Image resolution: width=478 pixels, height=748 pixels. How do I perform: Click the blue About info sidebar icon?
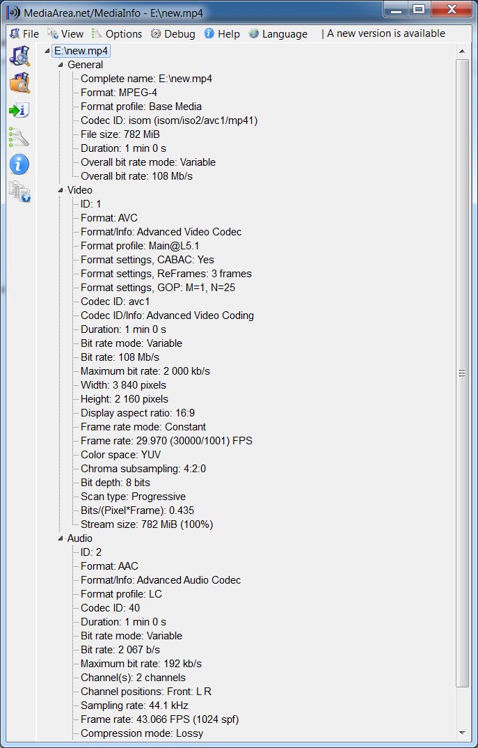click(x=19, y=164)
